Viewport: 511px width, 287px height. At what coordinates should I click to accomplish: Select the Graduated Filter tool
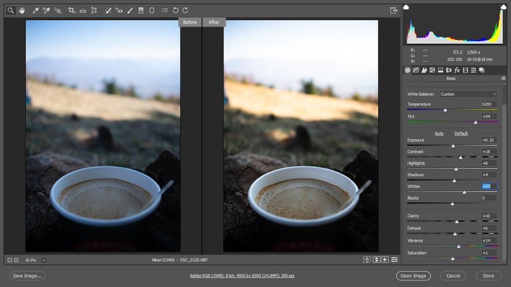click(141, 11)
